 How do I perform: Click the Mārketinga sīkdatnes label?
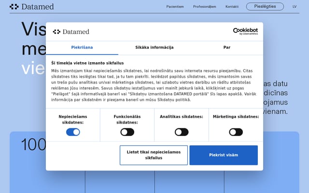pos(236,117)
